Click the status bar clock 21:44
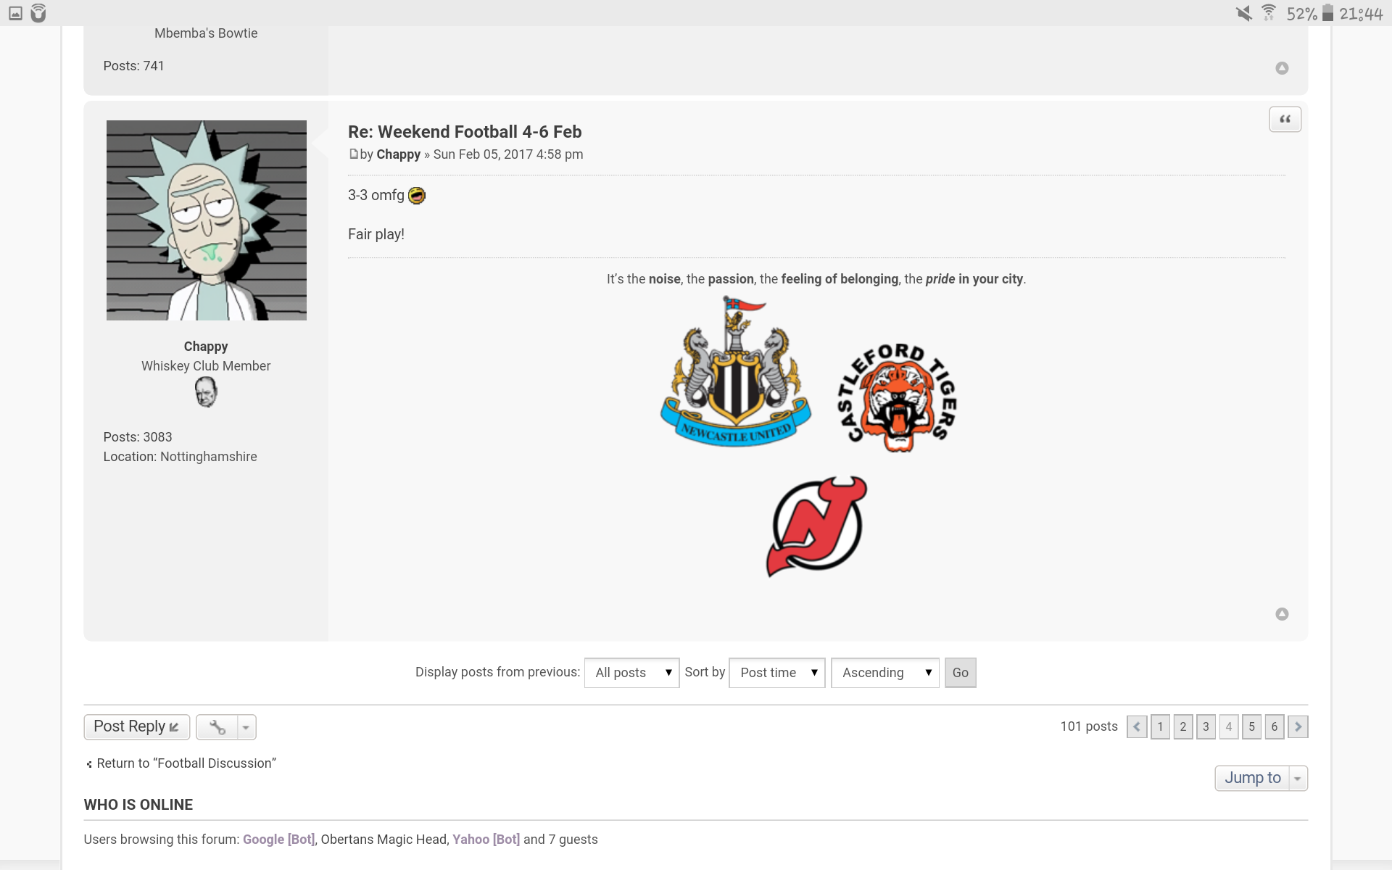1392x870 pixels. (x=1361, y=14)
